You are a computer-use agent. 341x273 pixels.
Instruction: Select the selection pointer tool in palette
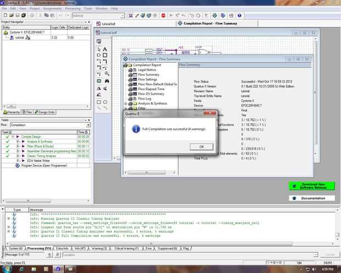pos(99,50)
